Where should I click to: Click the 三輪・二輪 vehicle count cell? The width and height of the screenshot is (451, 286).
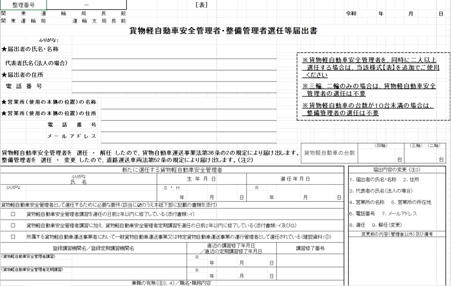(425, 156)
